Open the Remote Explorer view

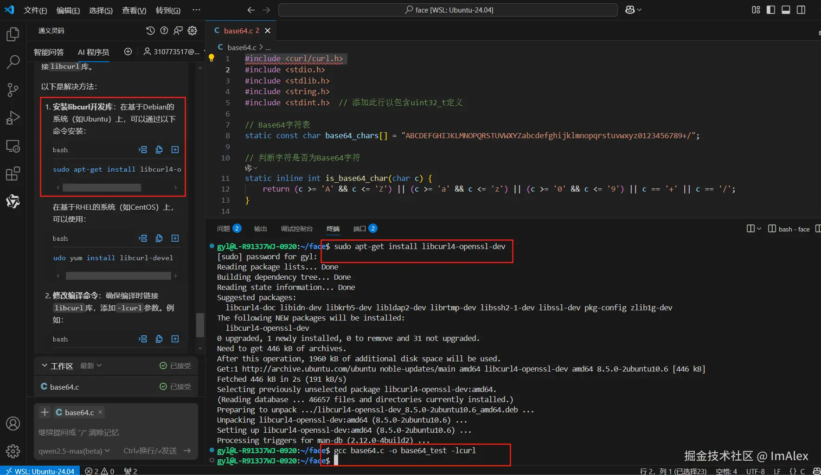point(13,146)
